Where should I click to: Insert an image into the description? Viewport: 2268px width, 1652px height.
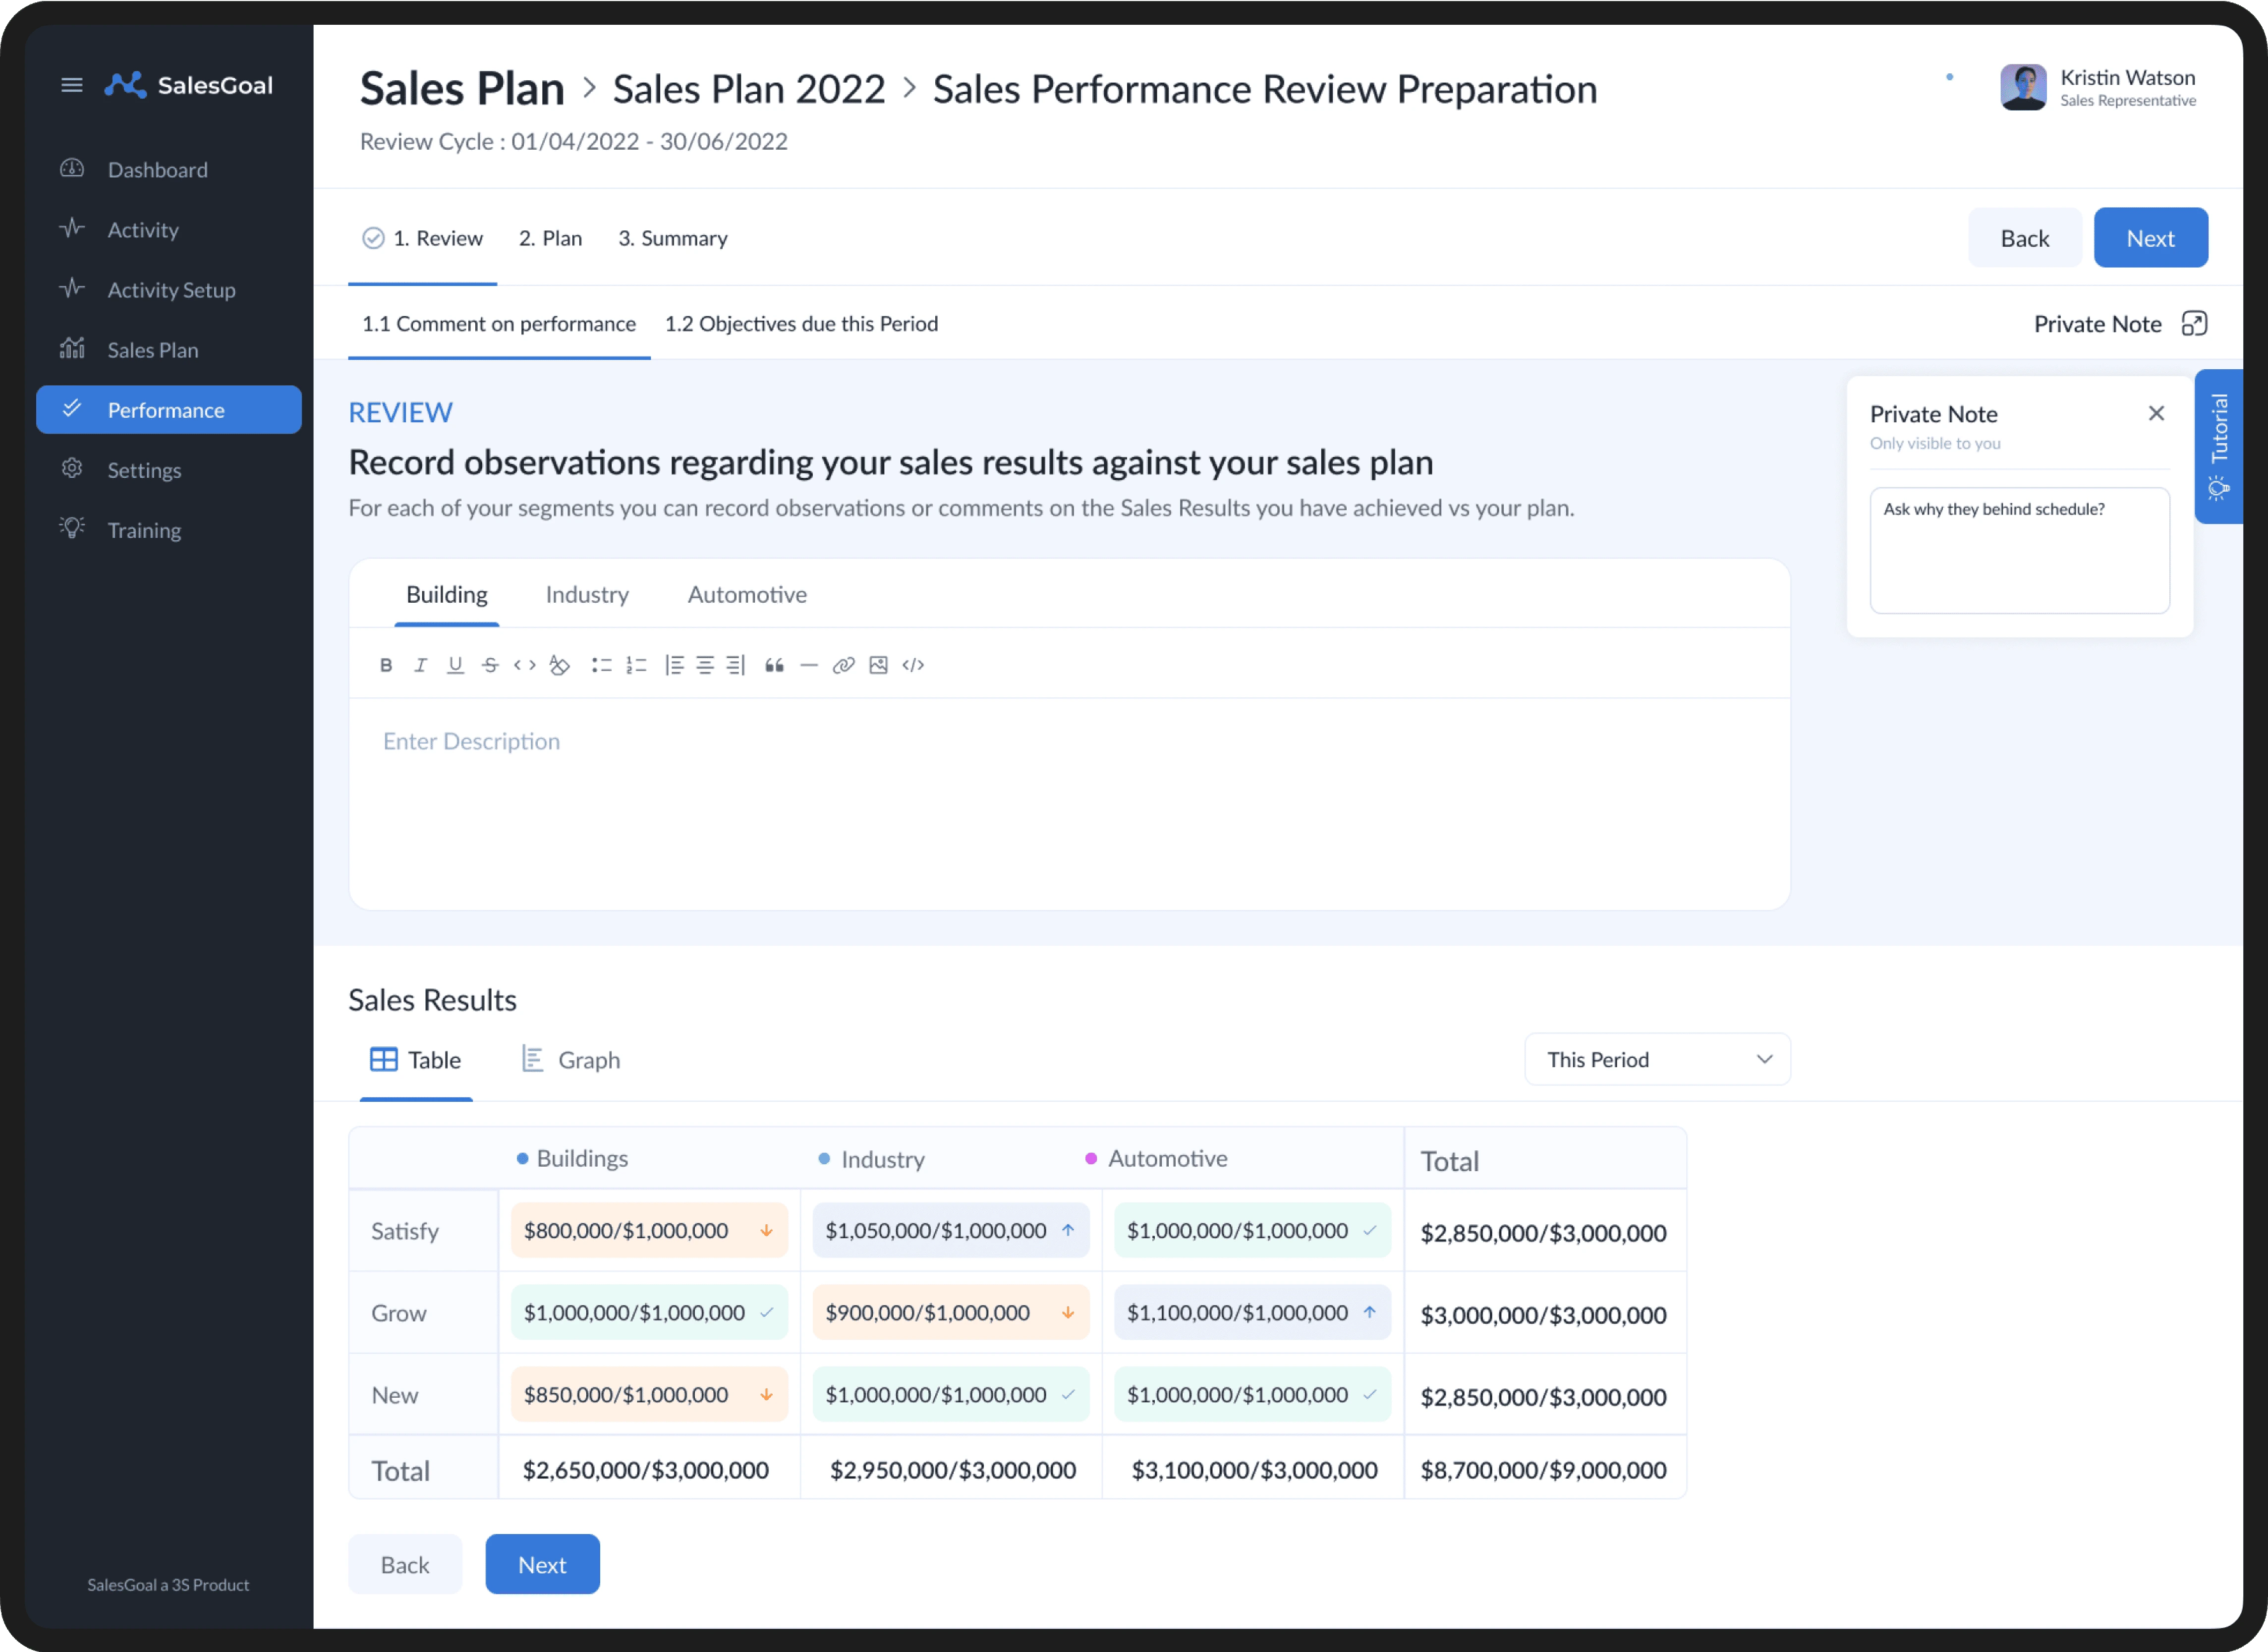tap(878, 665)
